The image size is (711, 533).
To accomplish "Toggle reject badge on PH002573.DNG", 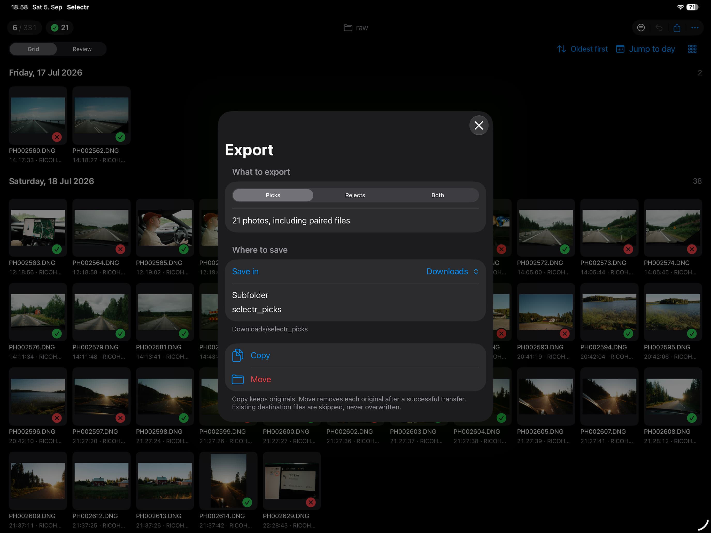I will (x=628, y=249).
